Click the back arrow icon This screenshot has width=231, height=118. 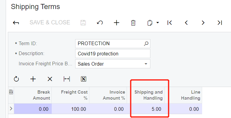(x=16, y=23)
